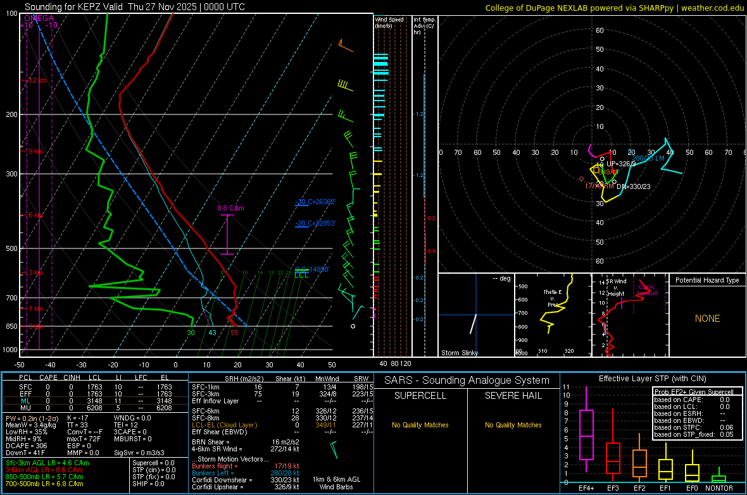This screenshot has height=495, width=747.
Task: Click the Effective Layer STP chart title
Action: click(652, 379)
